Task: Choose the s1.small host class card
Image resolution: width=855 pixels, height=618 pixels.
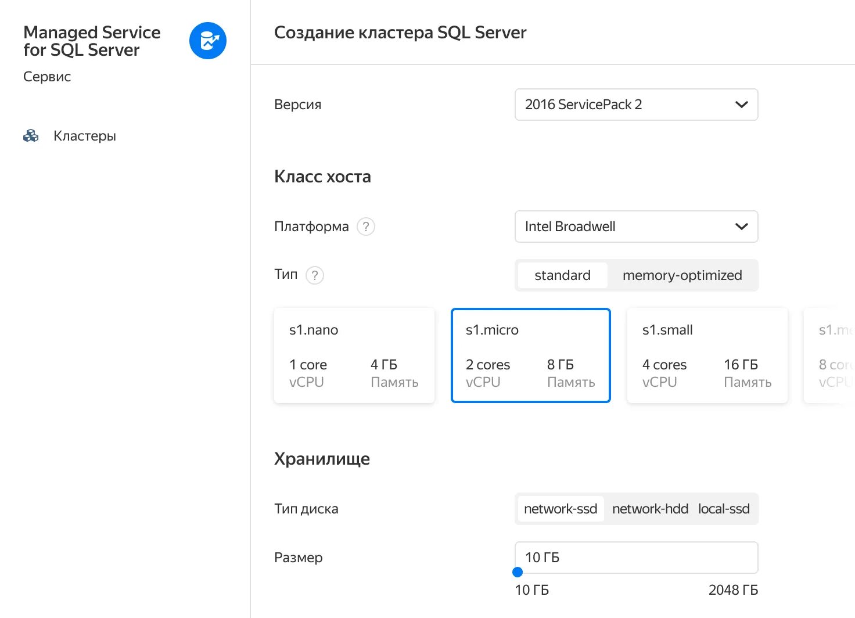Action: coord(707,355)
